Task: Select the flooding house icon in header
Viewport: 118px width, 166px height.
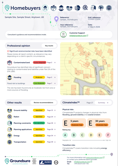Action: tap(61, 8)
